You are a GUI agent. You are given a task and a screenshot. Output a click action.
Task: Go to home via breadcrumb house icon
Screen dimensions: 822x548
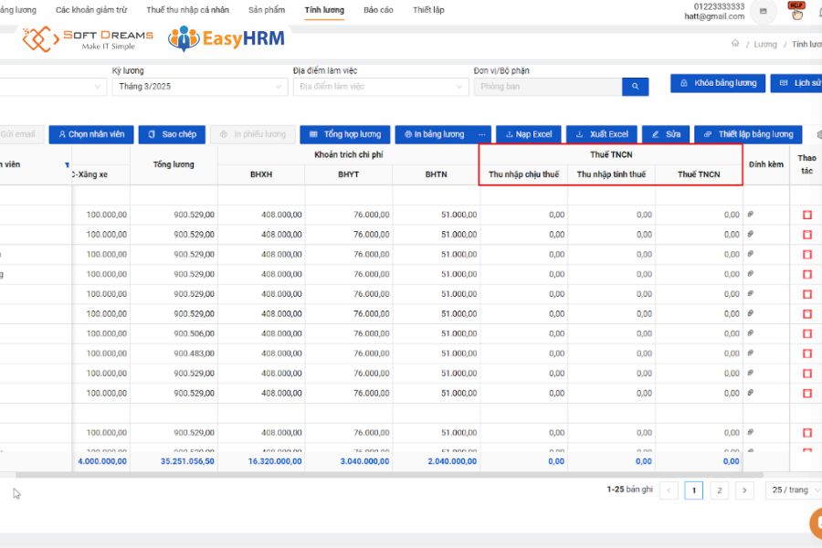point(735,44)
